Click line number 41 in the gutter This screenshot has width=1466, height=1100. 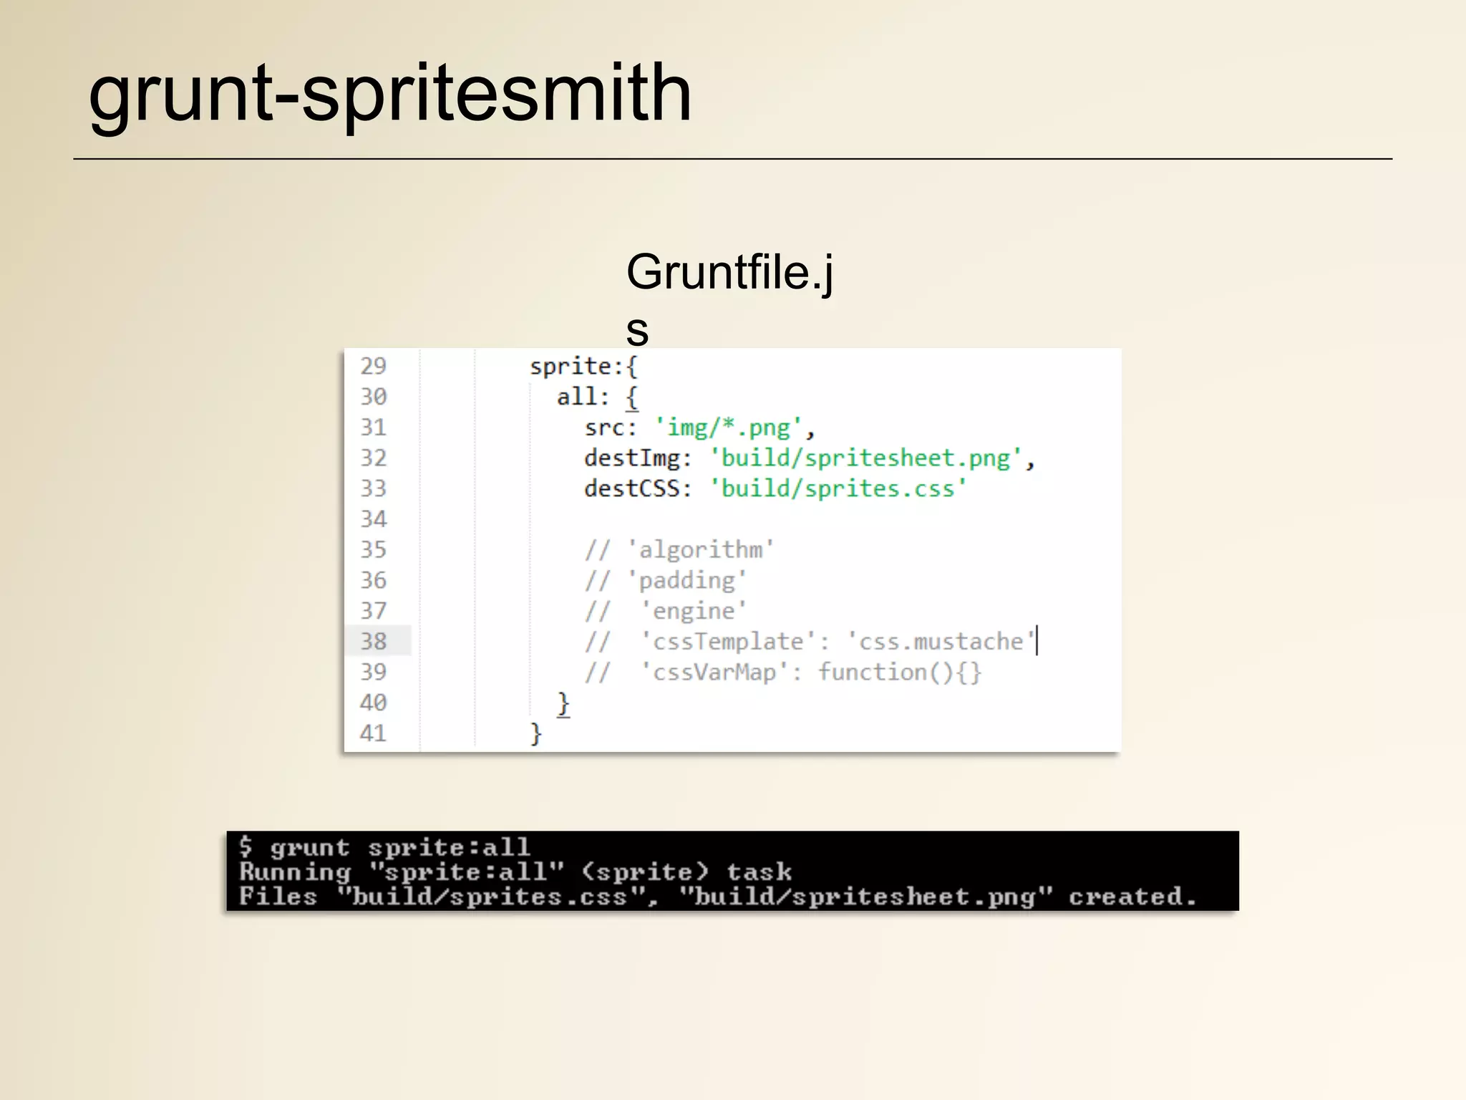pos(373,733)
